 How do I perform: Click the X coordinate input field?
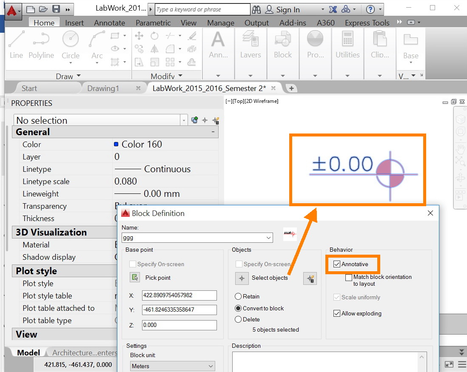179,295
